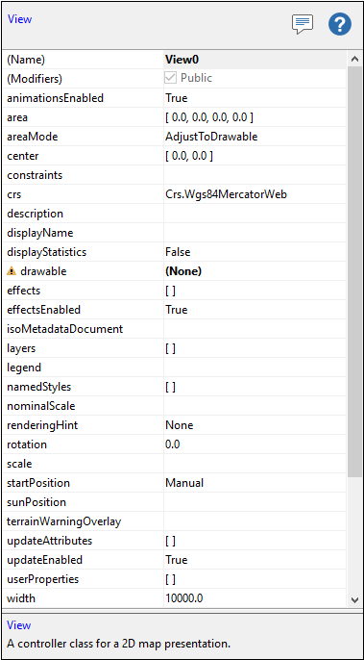Viewport: 364px width, 660px height.
Task: Click the View link in description pane
Action: (19, 625)
